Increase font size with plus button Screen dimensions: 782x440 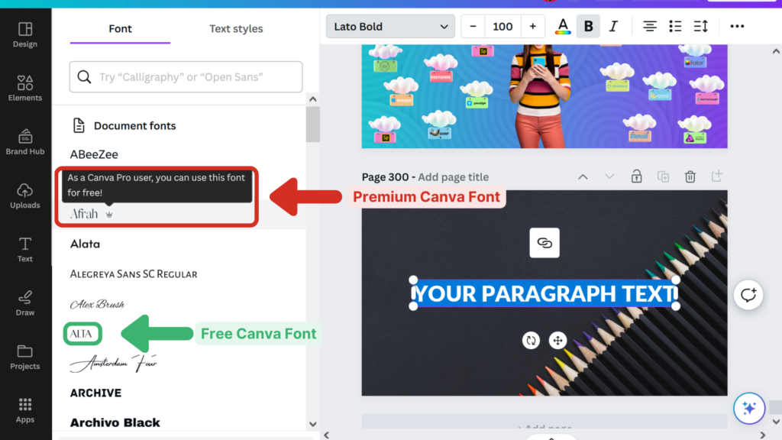(532, 27)
